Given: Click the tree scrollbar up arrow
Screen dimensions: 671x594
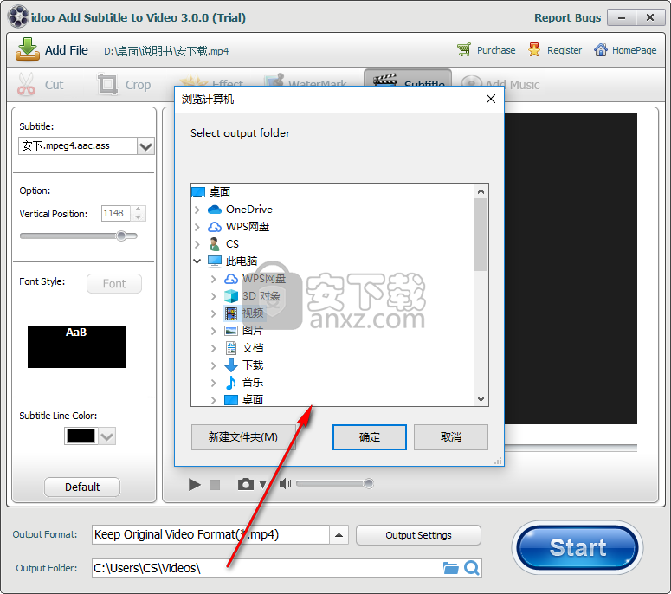Looking at the screenshot, I should (481, 191).
